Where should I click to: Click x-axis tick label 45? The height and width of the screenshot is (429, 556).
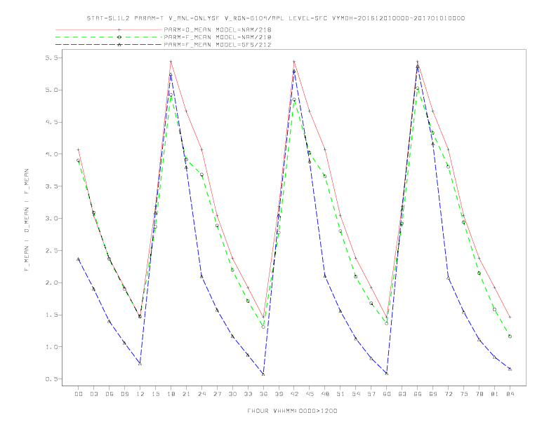pyautogui.click(x=310, y=394)
